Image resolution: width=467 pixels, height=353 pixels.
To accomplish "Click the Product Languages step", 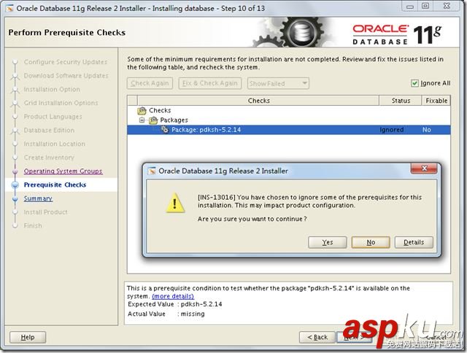I will [x=53, y=117].
